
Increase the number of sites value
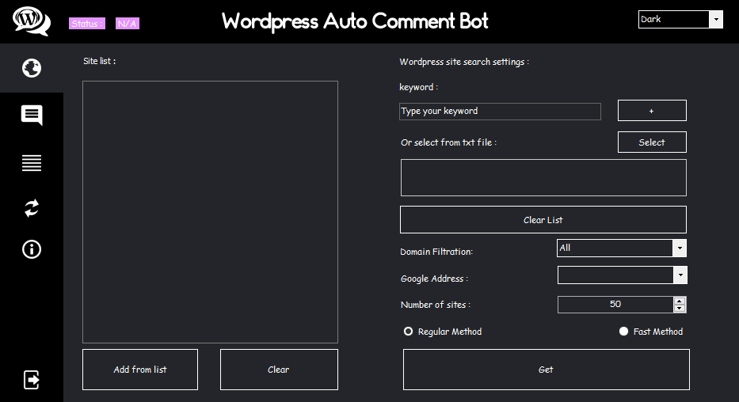680,301
